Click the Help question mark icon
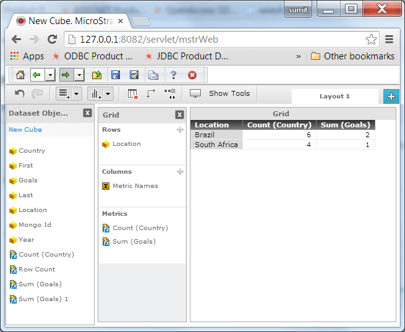Screen dimensions: 405x332 tap(174, 75)
